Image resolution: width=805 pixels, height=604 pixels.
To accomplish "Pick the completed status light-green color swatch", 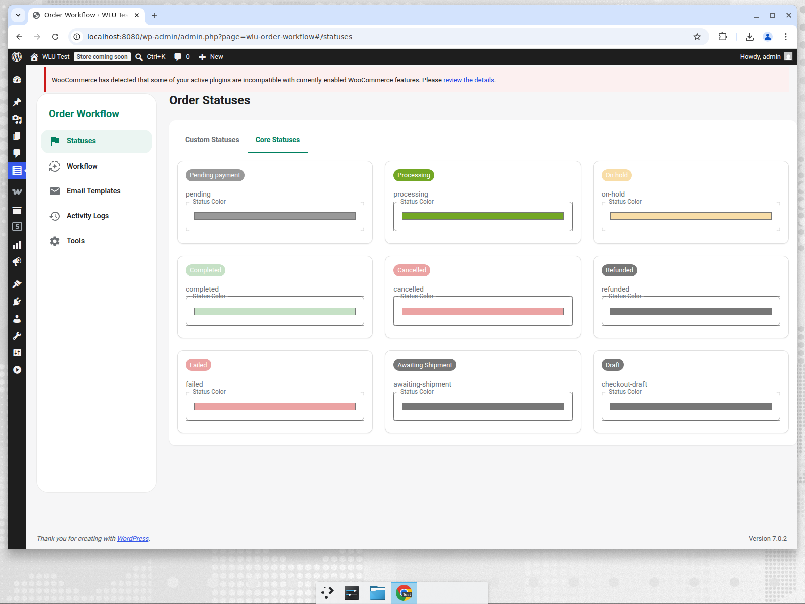I will [x=275, y=312].
